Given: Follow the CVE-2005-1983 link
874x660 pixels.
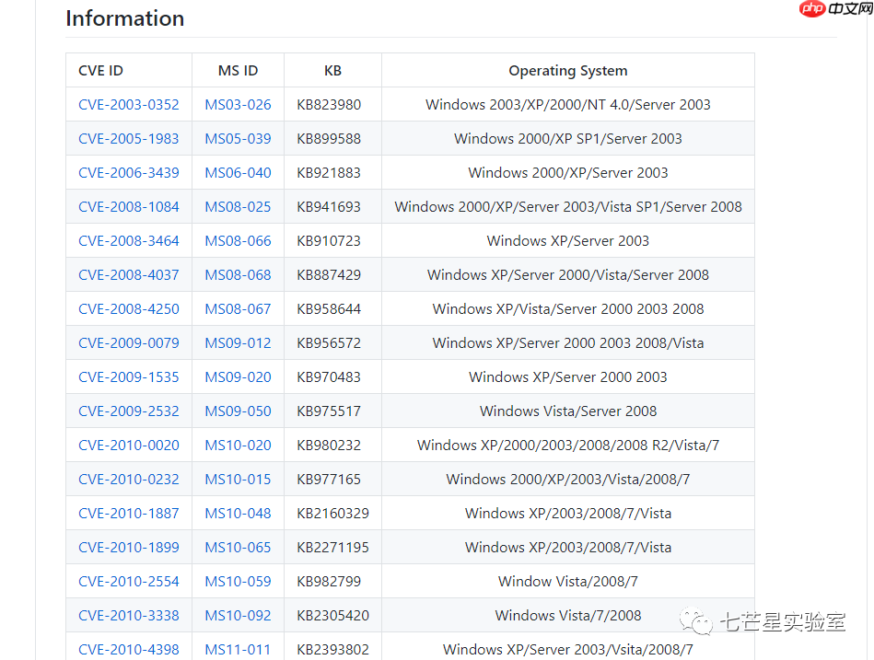Looking at the screenshot, I should tap(129, 139).
